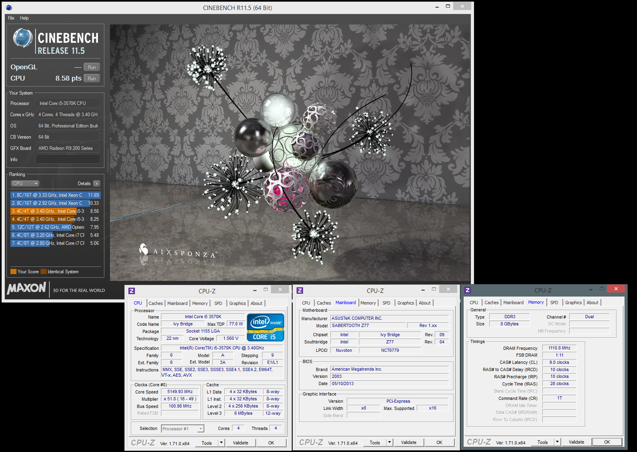Switch to Caches tab in first CPU-Z window

[x=156, y=303]
